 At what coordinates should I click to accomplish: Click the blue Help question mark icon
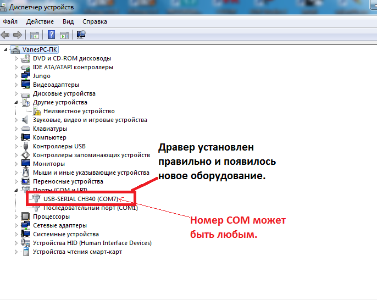click(x=51, y=35)
